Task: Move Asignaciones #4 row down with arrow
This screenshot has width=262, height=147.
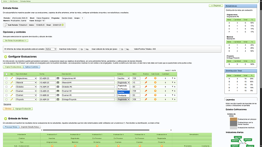Action: coord(172,78)
